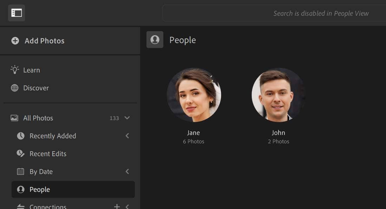Click the Discover globe icon
Viewport: 386px width, 209px height.
pyautogui.click(x=14, y=88)
